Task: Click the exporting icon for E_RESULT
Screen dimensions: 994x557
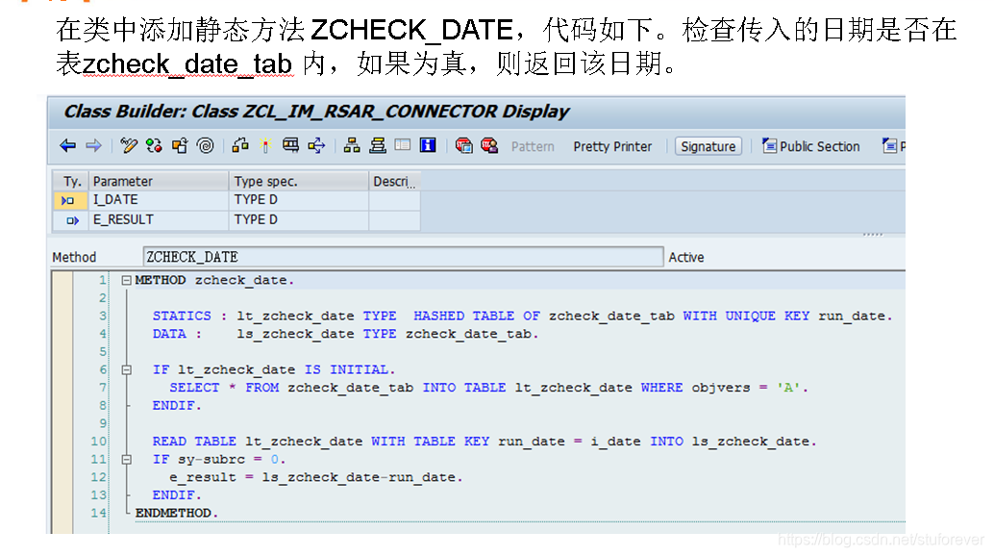Action: [x=72, y=220]
